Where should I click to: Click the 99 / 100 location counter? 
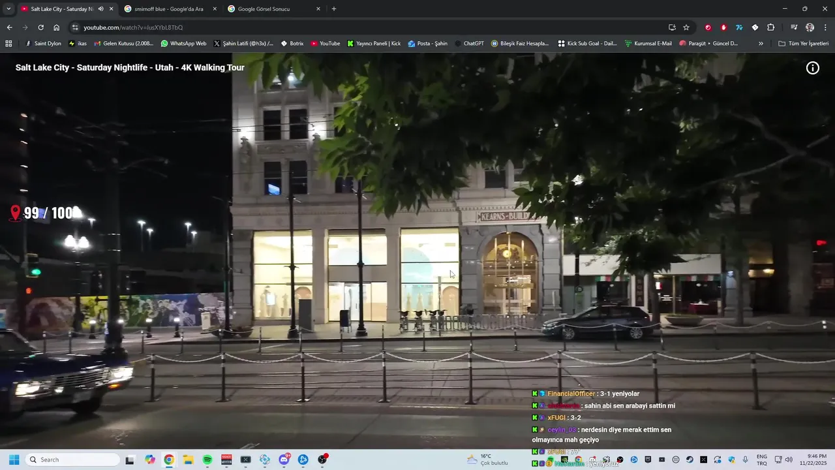(x=44, y=213)
